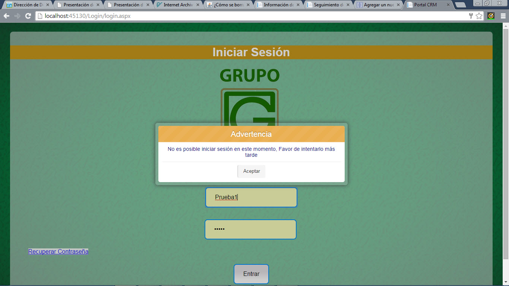Screen dimensions: 509x286
Task: Reload the login page
Action: pyautogui.click(x=28, y=16)
